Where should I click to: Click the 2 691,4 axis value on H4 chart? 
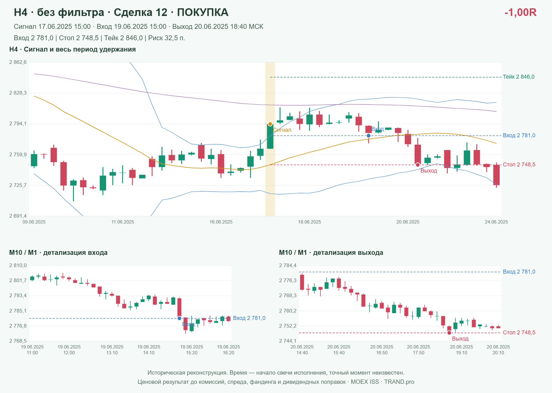coord(18,216)
